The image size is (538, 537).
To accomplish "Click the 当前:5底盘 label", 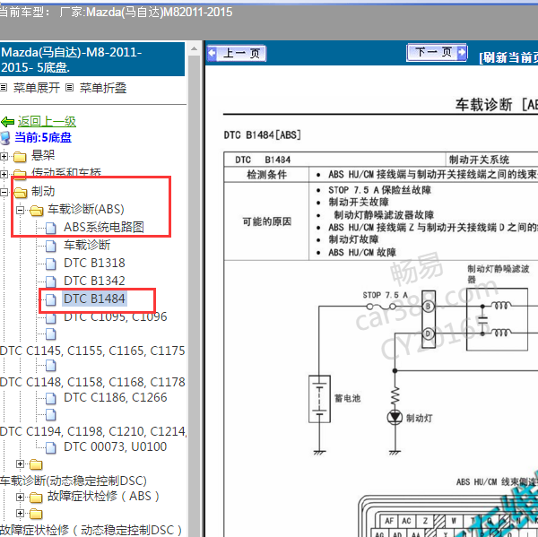I will [x=43, y=137].
